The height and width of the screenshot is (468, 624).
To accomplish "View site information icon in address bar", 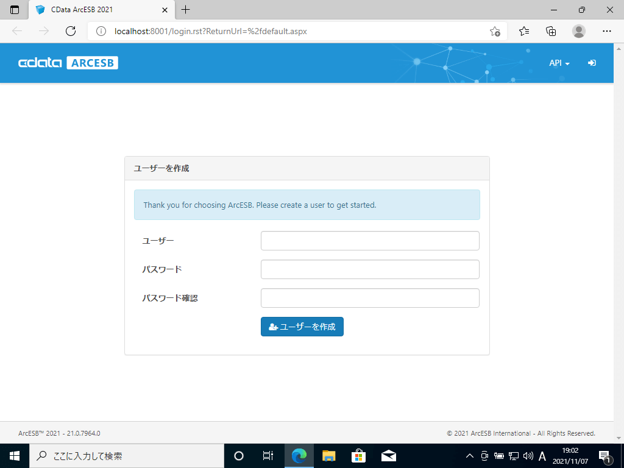I will [101, 31].
